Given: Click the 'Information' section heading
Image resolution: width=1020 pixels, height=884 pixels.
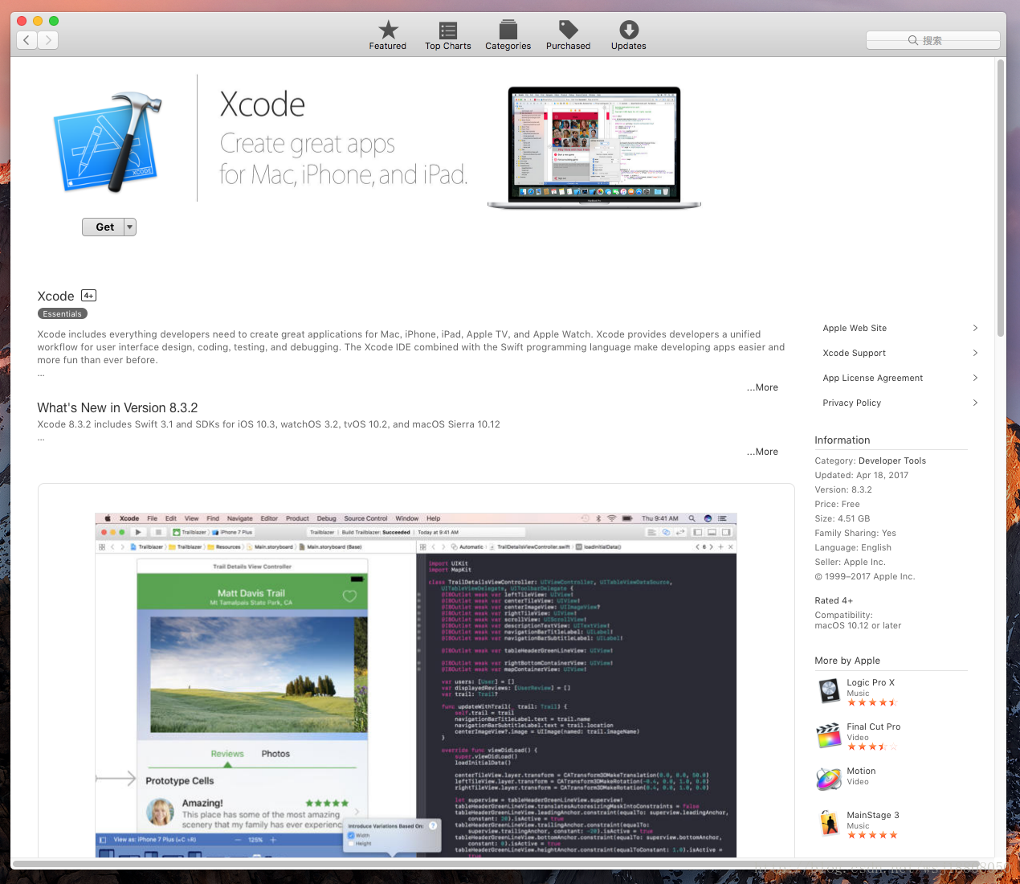Looking at the screenshot, I should pos(843,440).
